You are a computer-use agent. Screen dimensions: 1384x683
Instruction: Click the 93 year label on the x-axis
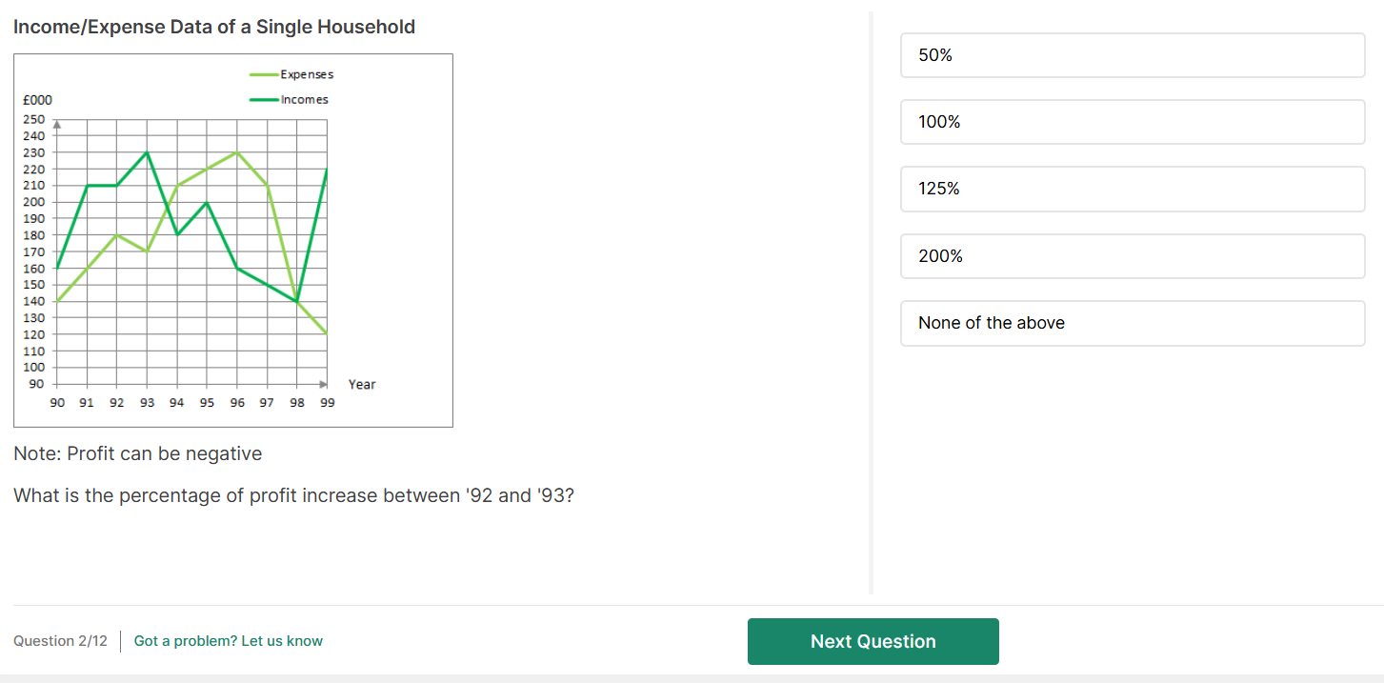point(147,403)
